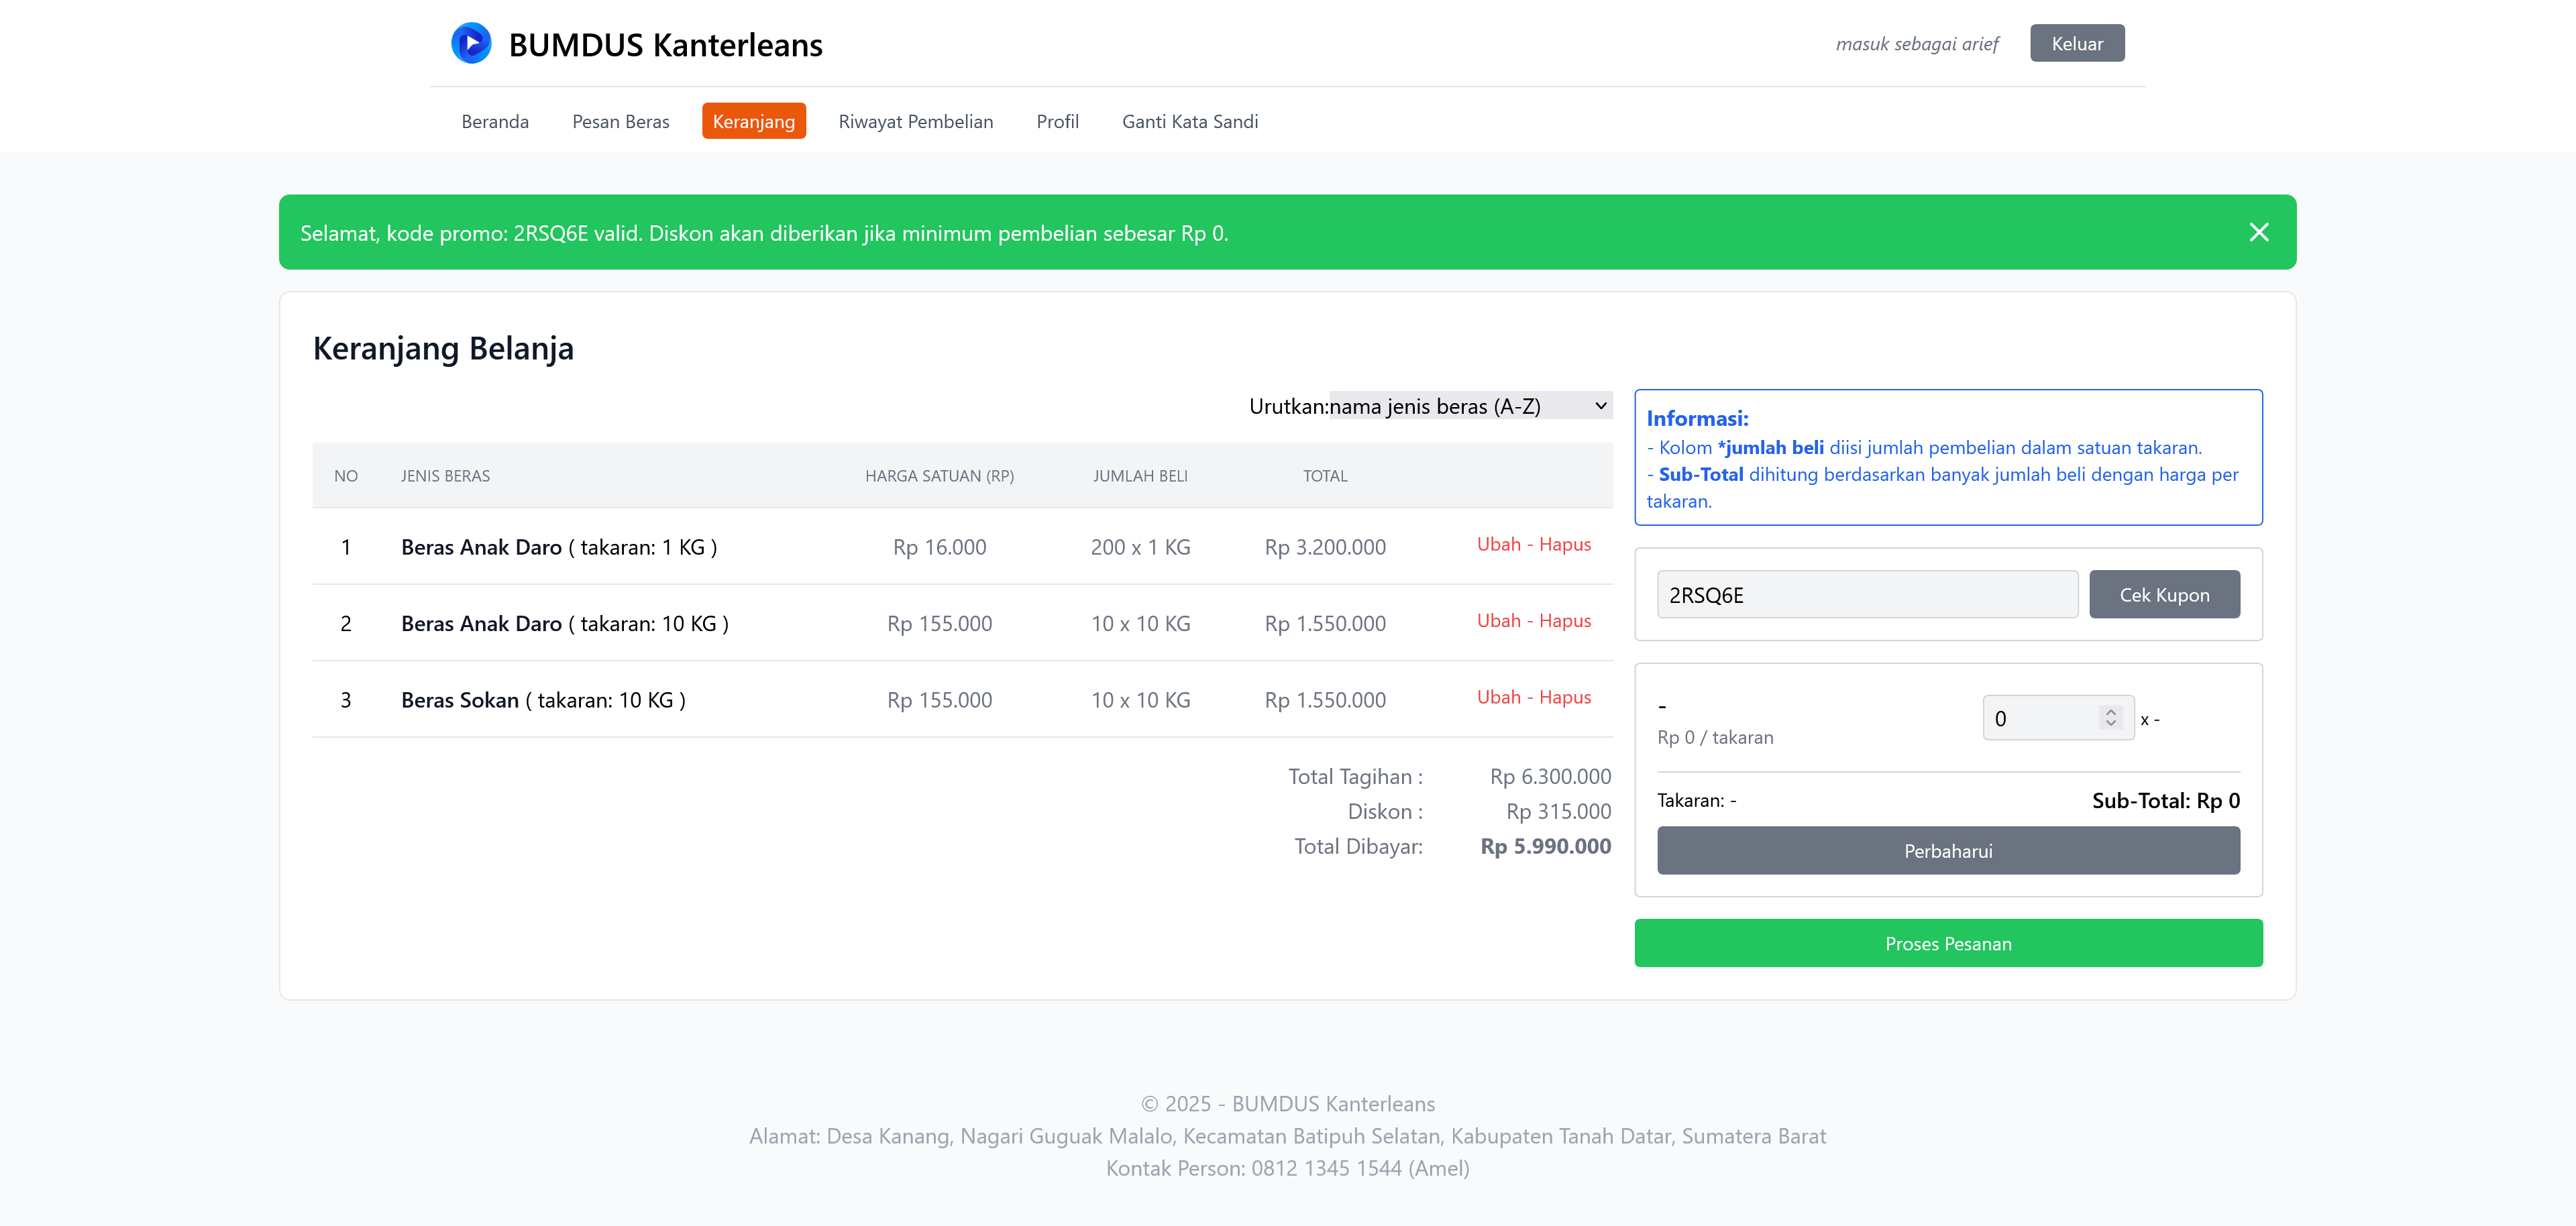Image resolution: width=2576 pixels, height=1226 pixels.
Task: Open Riwayat Pembelian page
Action: 916,121
